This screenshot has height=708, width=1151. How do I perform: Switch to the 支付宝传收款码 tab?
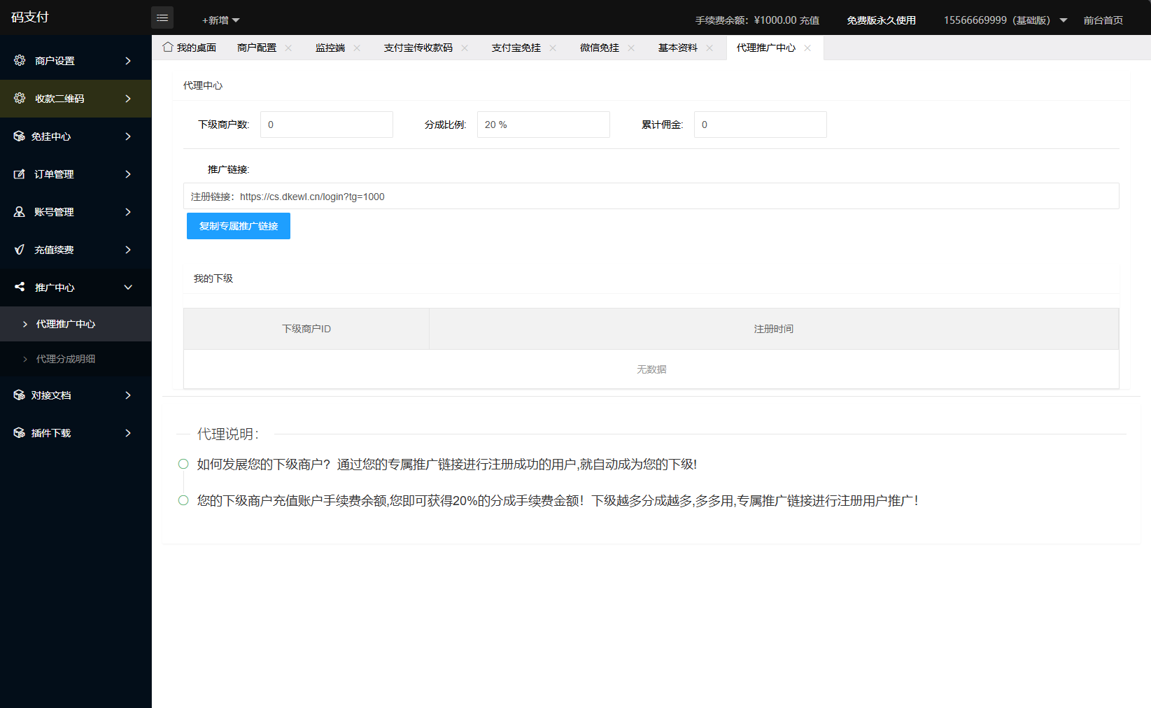click(417, 48)
